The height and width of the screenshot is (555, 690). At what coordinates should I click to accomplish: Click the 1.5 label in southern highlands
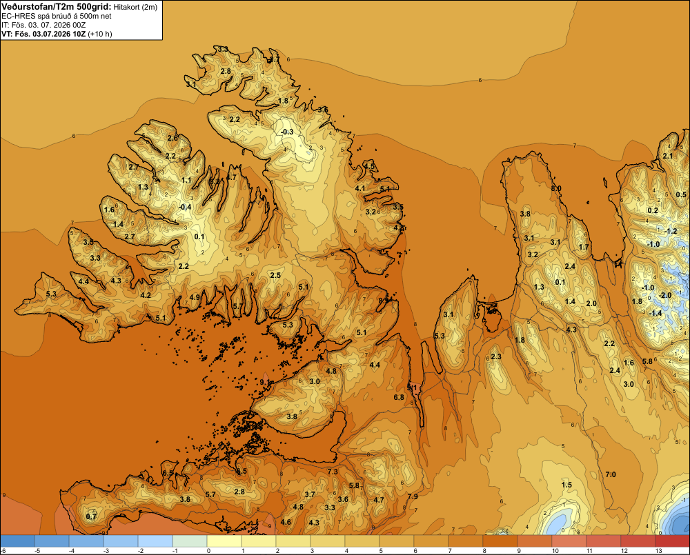(566, 485)
